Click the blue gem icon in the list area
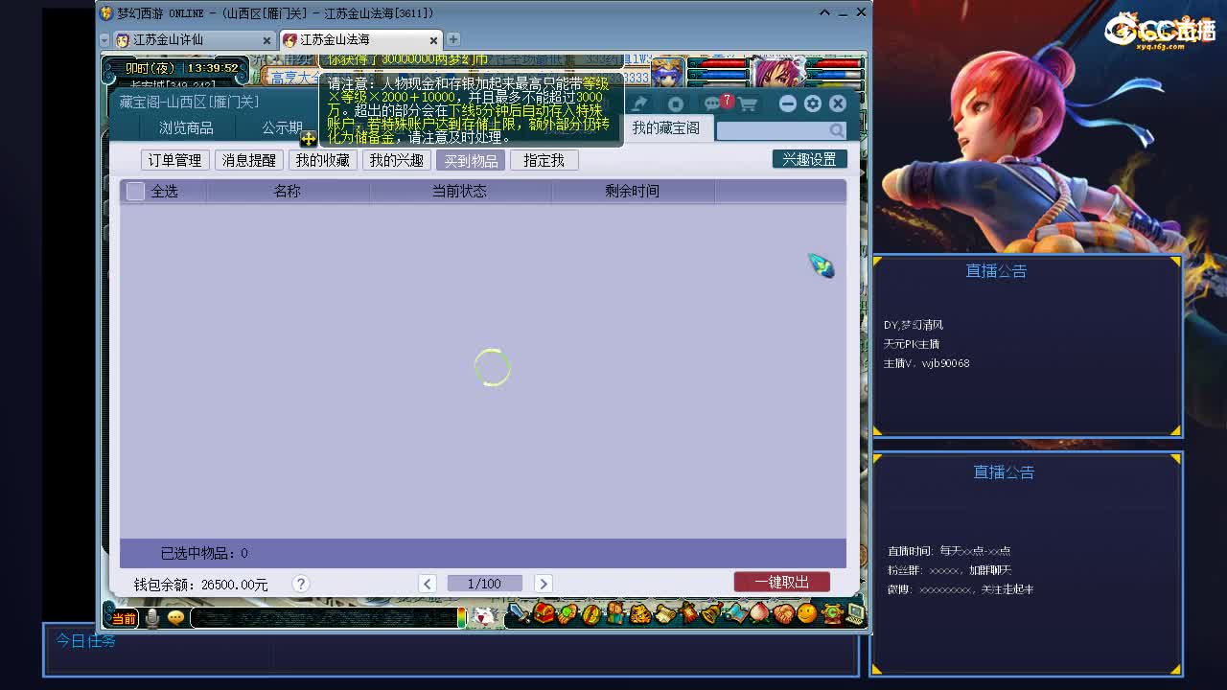 [821, 265]
